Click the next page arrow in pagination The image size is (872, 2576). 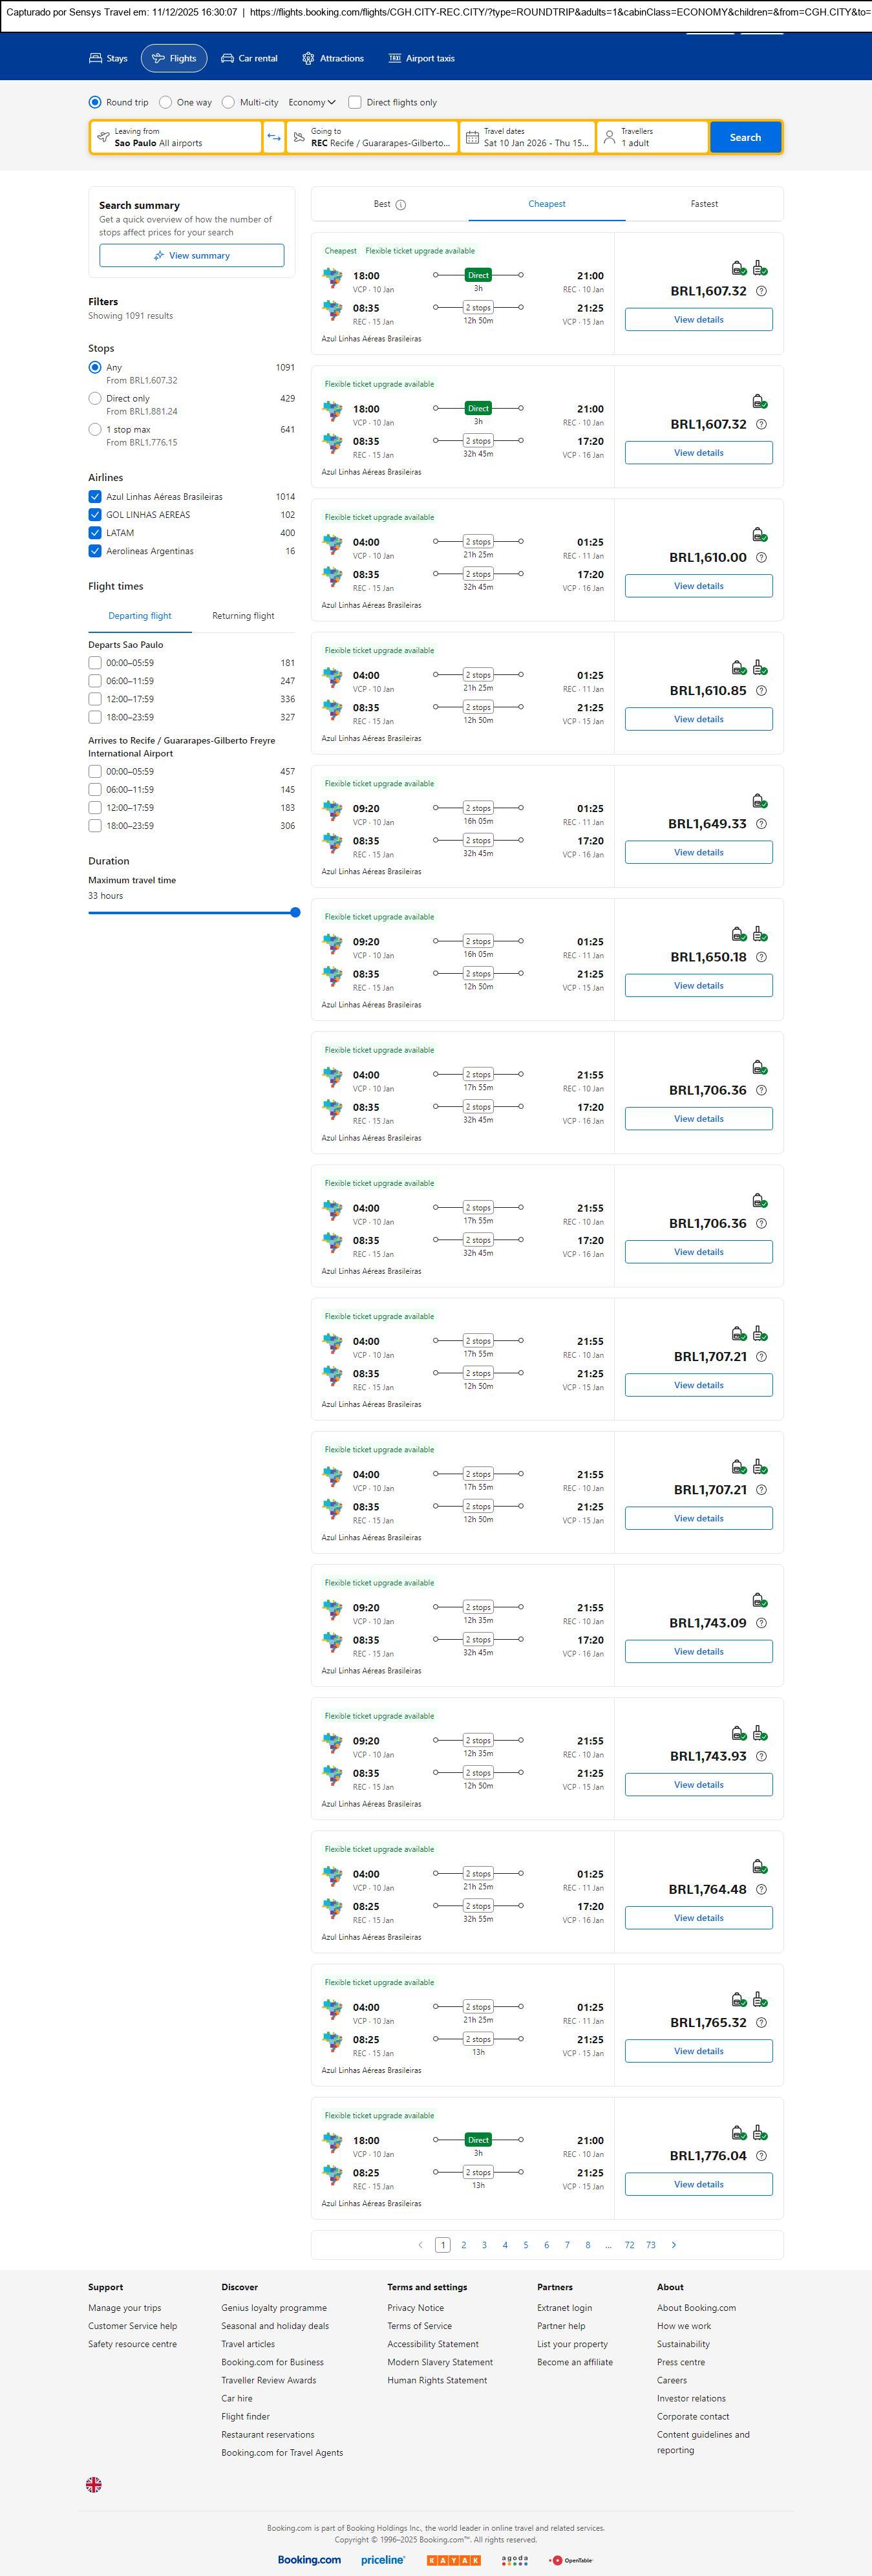(x=674, y=2245)
